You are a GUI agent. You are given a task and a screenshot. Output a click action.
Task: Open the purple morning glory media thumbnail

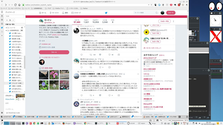44,85
